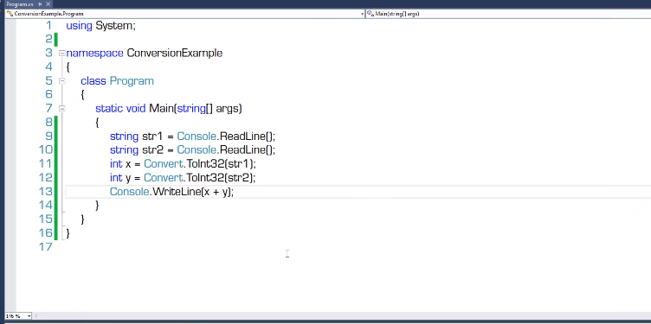Open the editor zoom level dropdown

pos(29,316)
